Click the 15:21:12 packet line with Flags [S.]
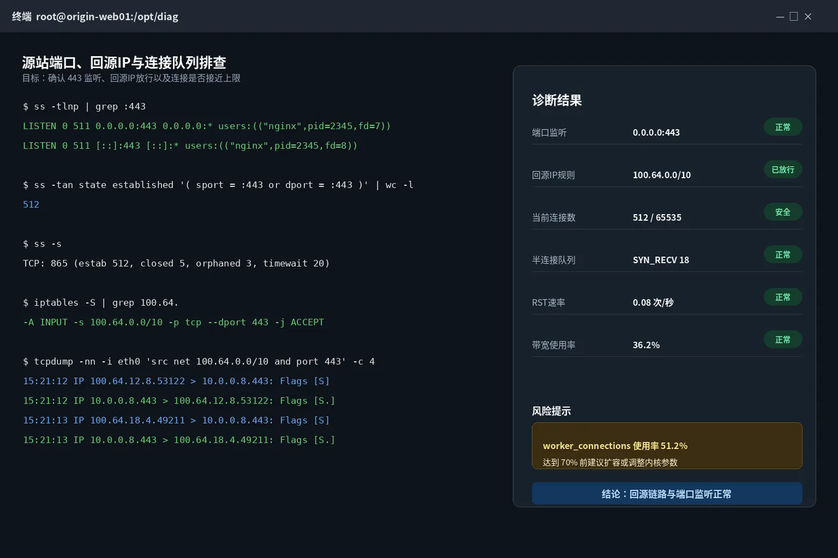838x558 pixels. 179,401
